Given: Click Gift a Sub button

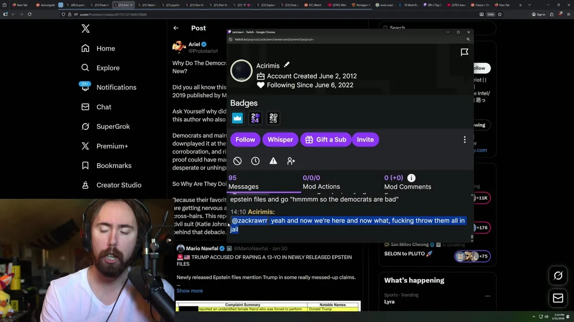Looking at the screenshot, I should pos(326,140).
